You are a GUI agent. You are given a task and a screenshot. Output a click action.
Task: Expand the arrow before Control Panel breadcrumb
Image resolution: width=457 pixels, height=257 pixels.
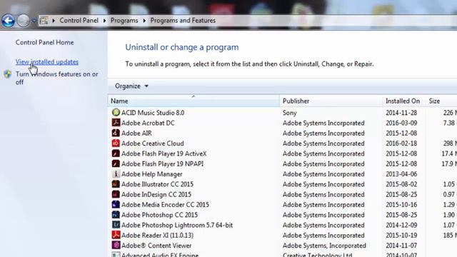point(54,21)
